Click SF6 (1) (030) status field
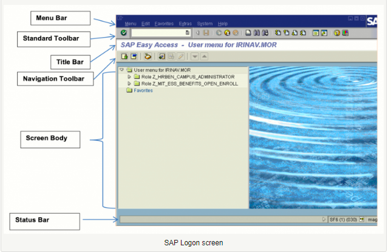The image size is (391, 252). (344, 220)
